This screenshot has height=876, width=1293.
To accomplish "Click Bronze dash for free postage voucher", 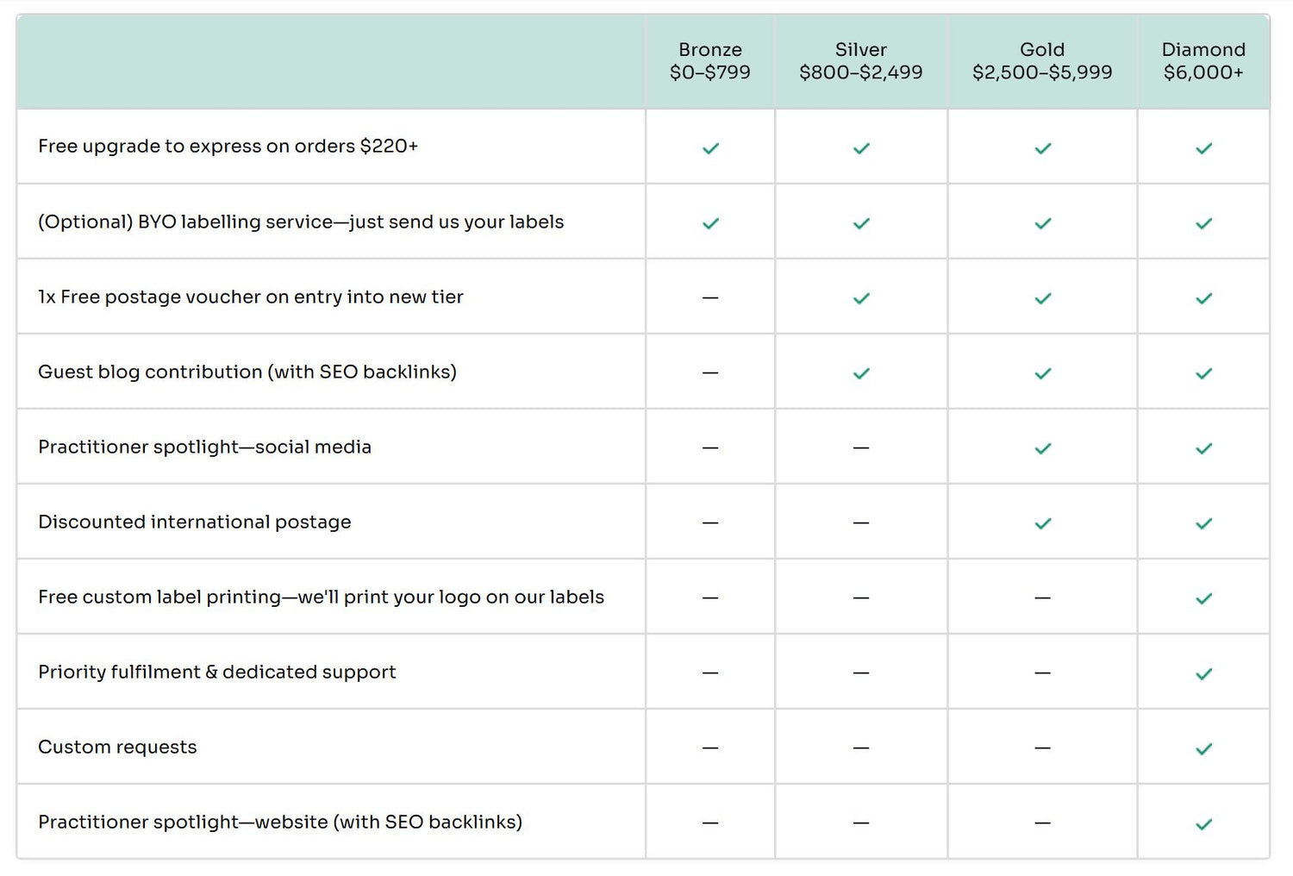I will [710, 298].
